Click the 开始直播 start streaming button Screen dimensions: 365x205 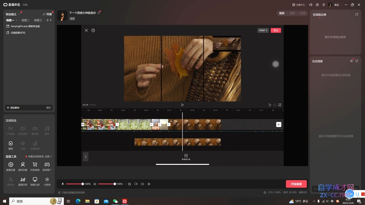296,184
